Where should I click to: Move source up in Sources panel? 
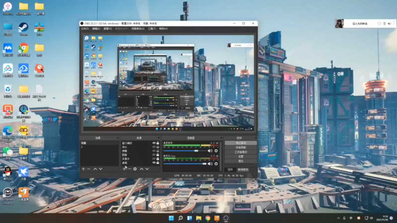pos(141,169)
